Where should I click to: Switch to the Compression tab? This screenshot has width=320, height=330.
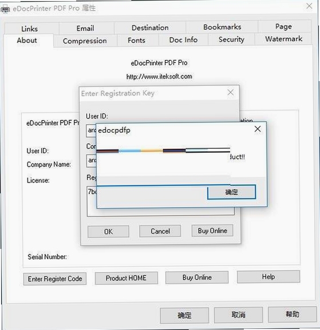(85, 41)
